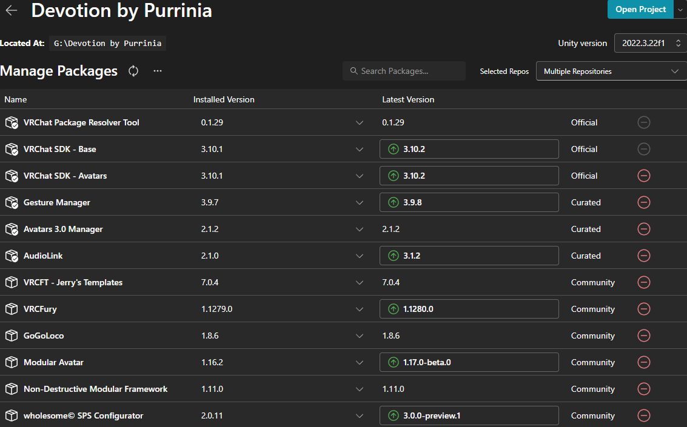The width and height of the screenshot is (687, 427).
Task: Remove the Modular Avatar package
Action: pos(643,362)
